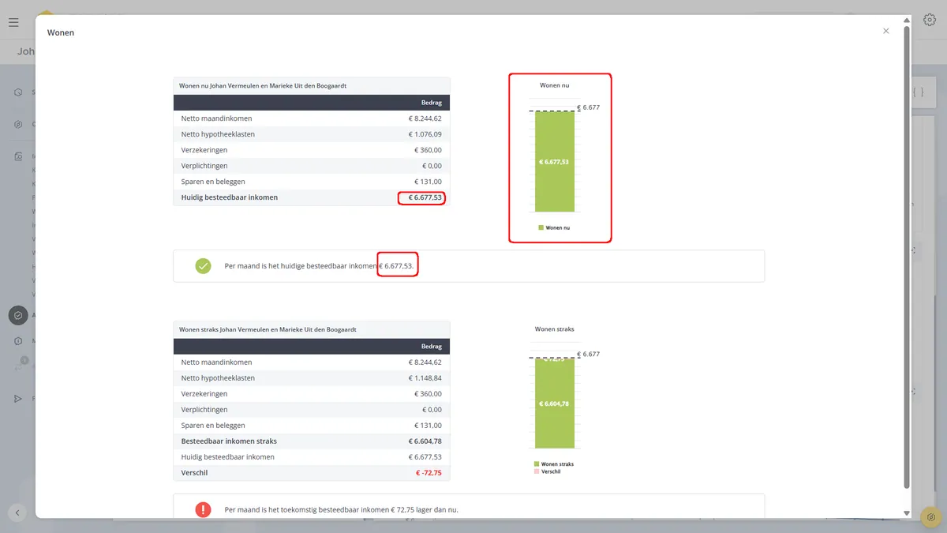
Task: Select the hypotheeklasten amount € 1.076,09
Action: click(425, 134)
